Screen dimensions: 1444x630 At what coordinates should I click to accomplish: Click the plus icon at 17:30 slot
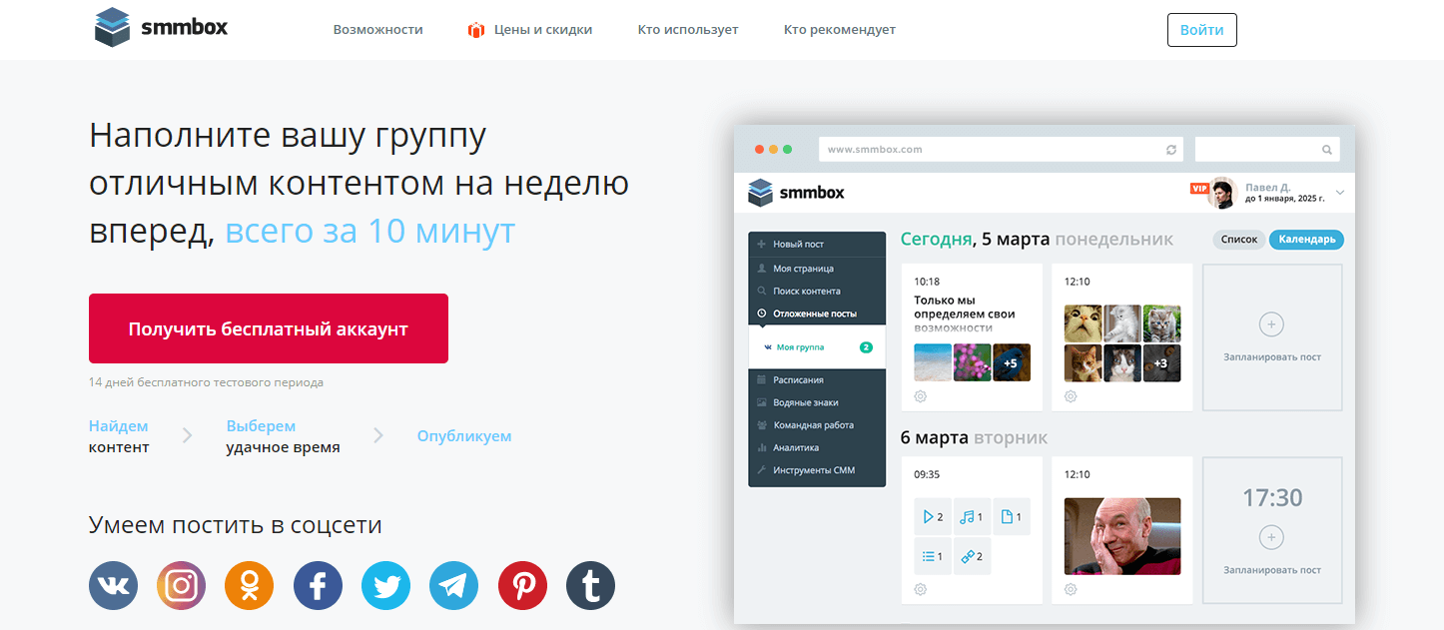click(1271, 537)
